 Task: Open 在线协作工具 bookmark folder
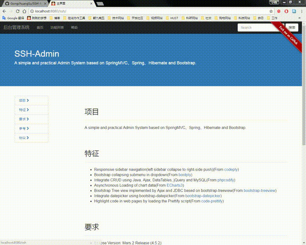pyautogui.click(x=74, y=18)
